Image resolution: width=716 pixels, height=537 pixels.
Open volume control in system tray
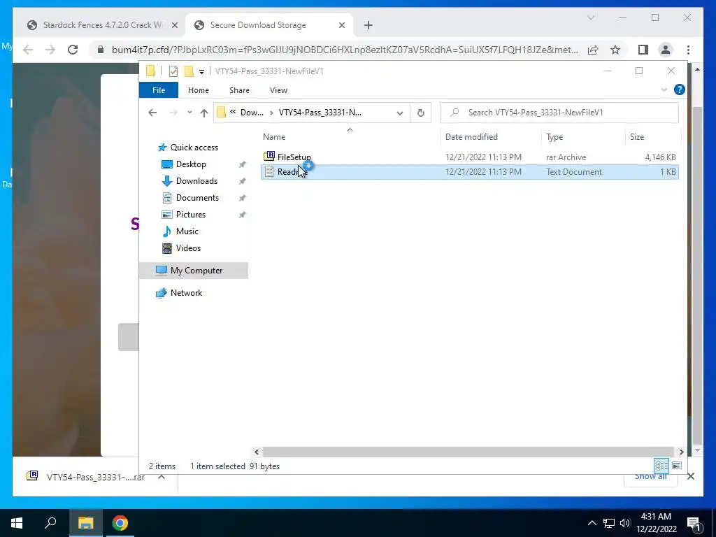click(625, 523)
